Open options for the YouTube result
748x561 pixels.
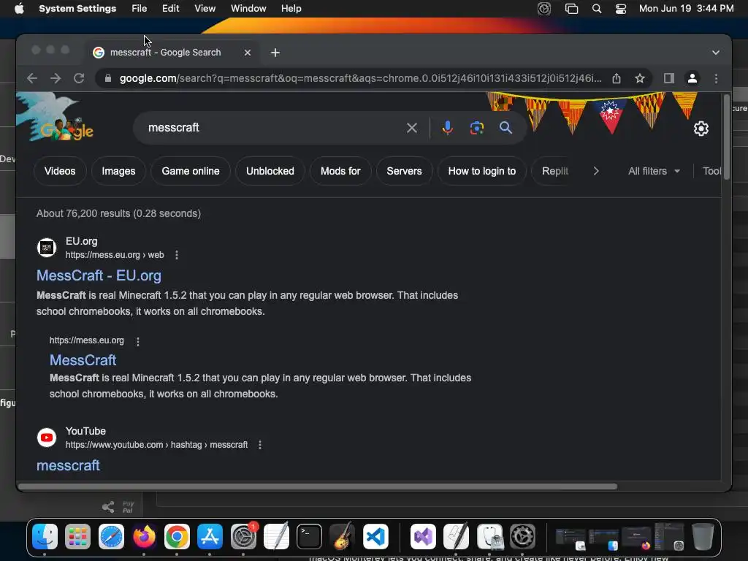tap(260, 445)
